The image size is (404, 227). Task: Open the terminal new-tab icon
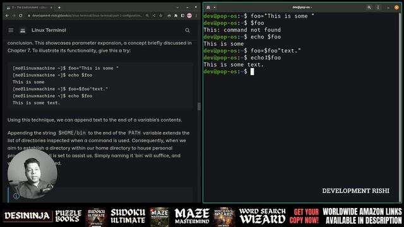pyautogui.click(x=208, y=8)
